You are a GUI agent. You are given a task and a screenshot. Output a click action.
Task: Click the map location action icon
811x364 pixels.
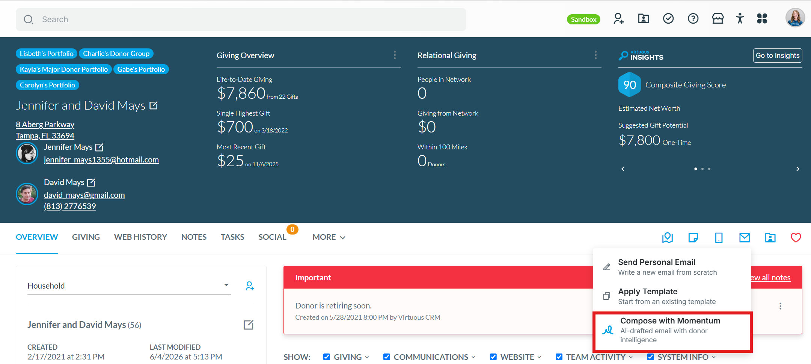pos(668,238)
